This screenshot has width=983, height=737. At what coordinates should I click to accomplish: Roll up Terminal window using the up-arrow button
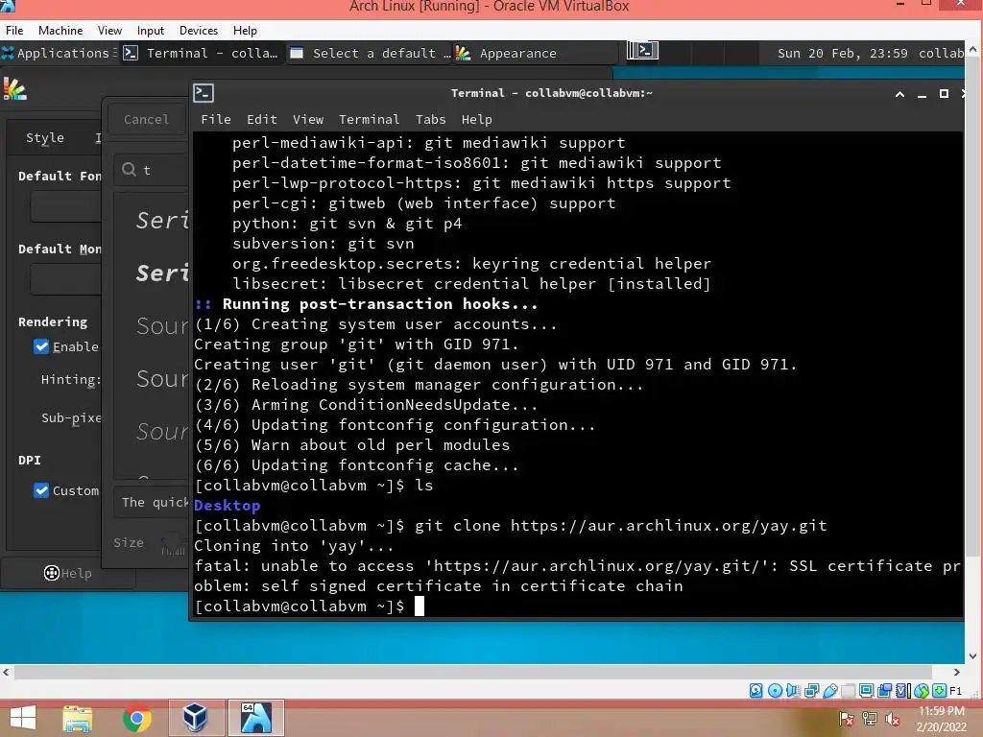tap(899, 94)
